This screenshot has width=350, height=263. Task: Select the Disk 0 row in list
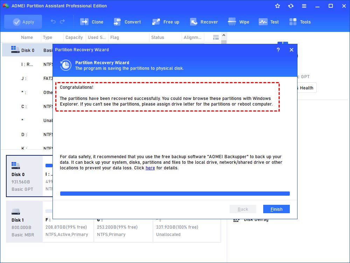point(27,50)
